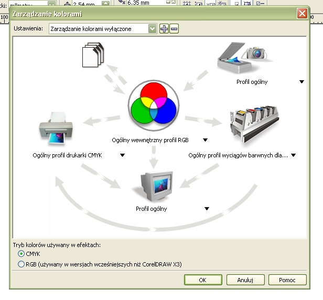Screen dimensions: 323x300
Task: Click the desktop printer icon
Action: point(58,129)
